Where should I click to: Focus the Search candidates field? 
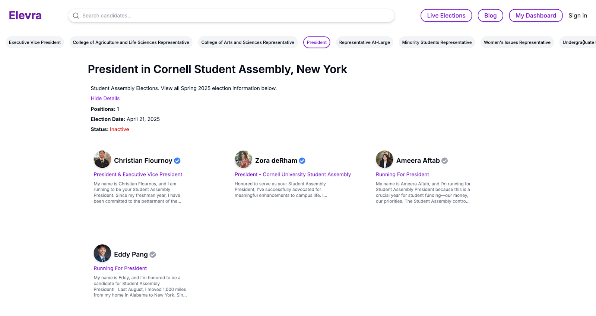(235, 16)
